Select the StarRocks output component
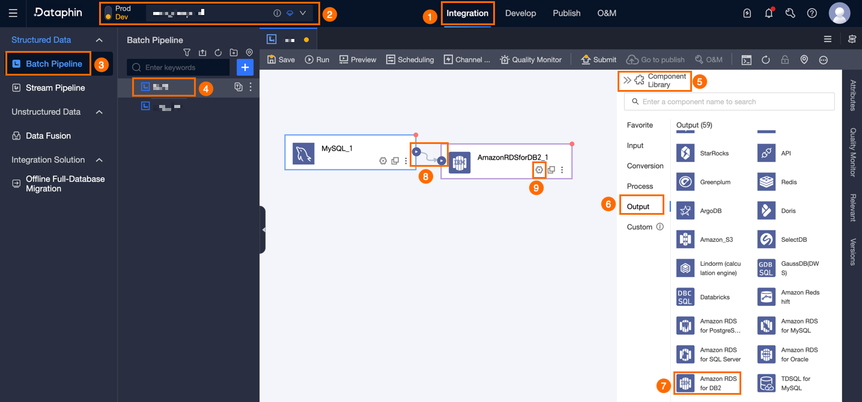The height and width of the screenshot is (402, 862). [704, 153]
